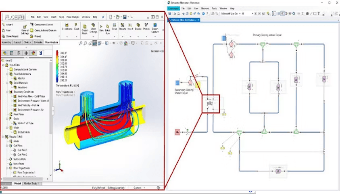
Task: Open the FLOEFD Wizard tool
Action: 8,25
